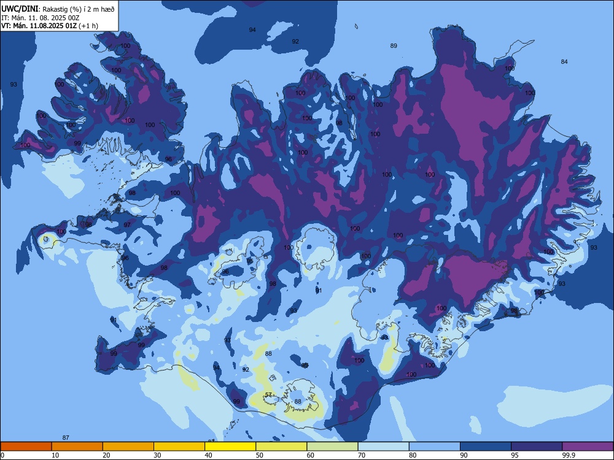This screenshot has height=460, width=614.
Task: Click the "97" humidity value on the map
Action: pos(127,225)
